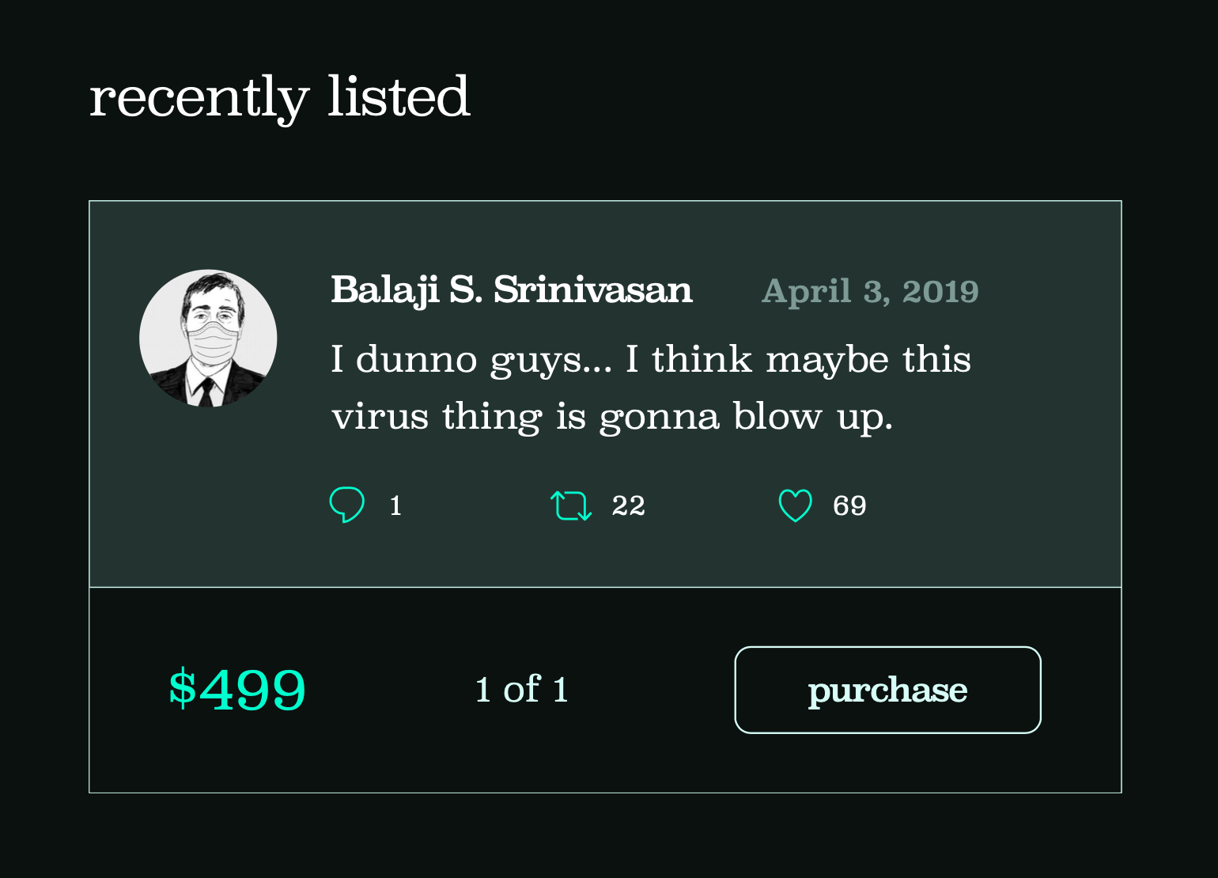
Task: Click the "recently listed" heading
Action: pyautogui.click(x=280, y=98)
